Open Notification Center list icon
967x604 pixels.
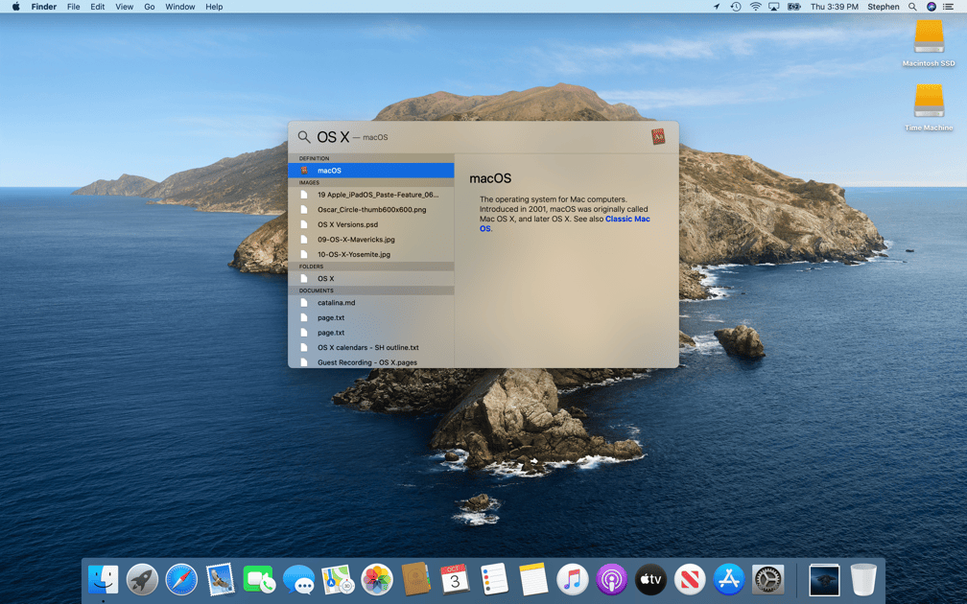[949, 7]
